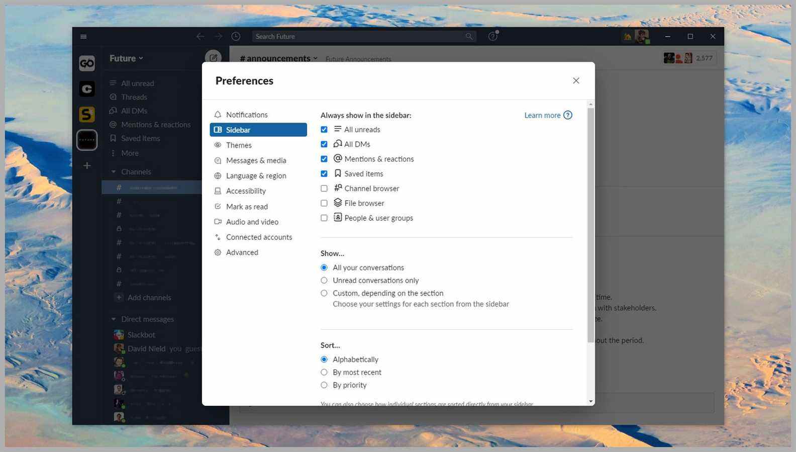
Task: Click the Learn more link
Action: (x=542, y=115)
